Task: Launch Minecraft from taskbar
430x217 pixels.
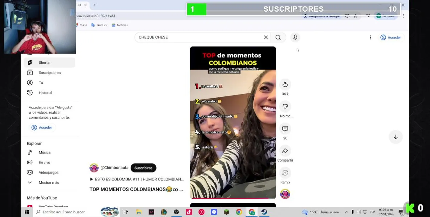Action: [226, 212]
